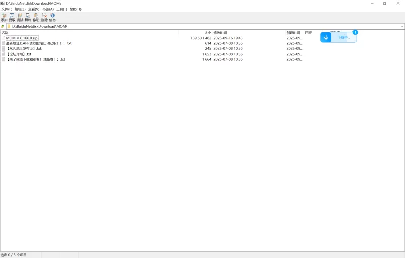405x258 pixels.
Task: Click the notification badge on download widget
Action: click(x=355, y=32)
